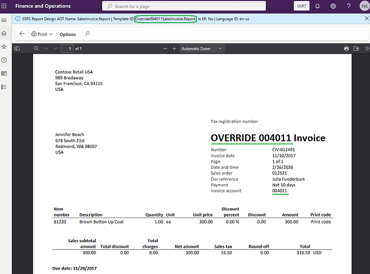Click the Jennifer Beach customer name

(x=70, y=134)
